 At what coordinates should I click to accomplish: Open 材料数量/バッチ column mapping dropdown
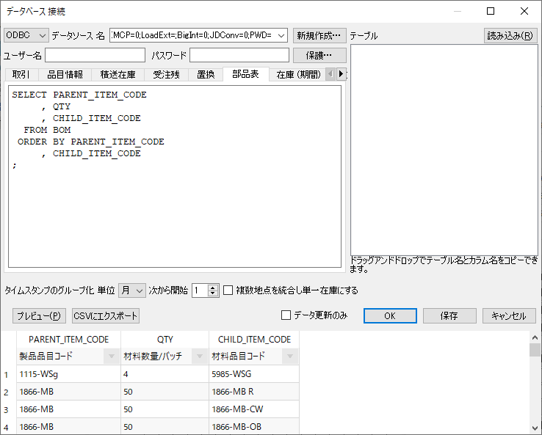199,357
